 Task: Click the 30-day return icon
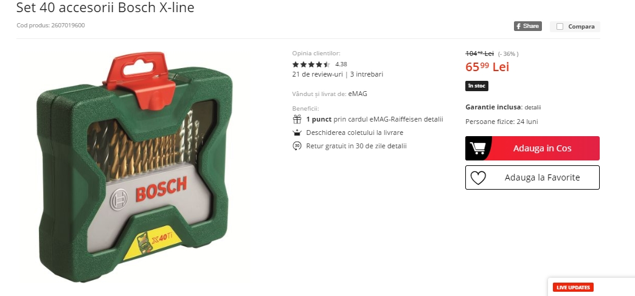click(297, 146)
